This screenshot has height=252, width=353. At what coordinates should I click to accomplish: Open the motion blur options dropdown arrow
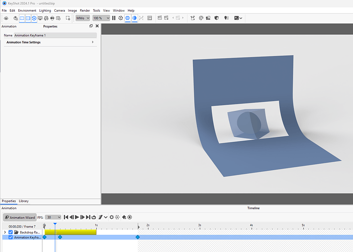pyautogui.click(x=105, y=217)
